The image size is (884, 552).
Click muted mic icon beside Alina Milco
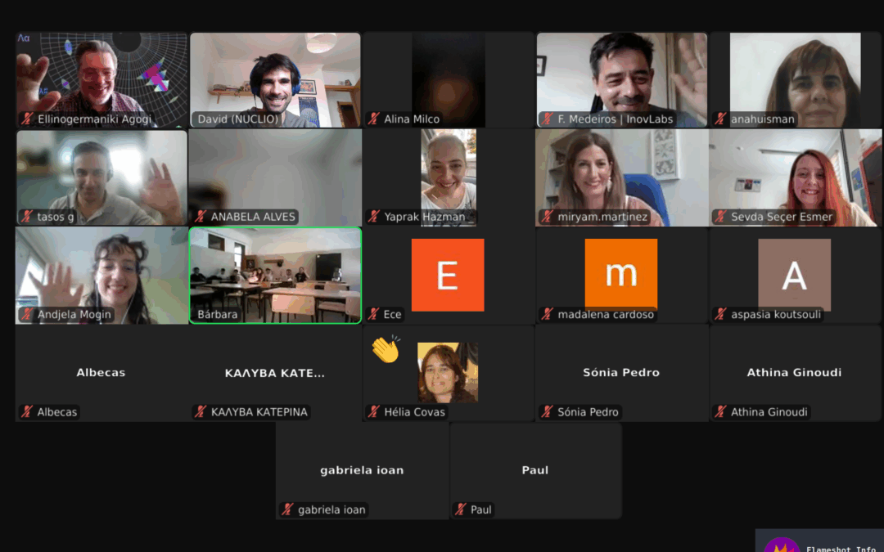point(374,119)
